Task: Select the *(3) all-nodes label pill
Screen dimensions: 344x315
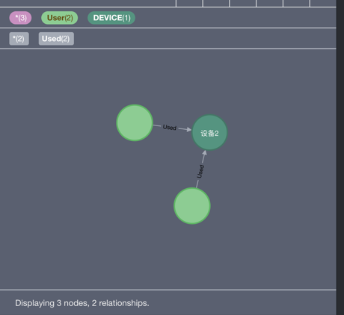Action: tap(20, 18)
